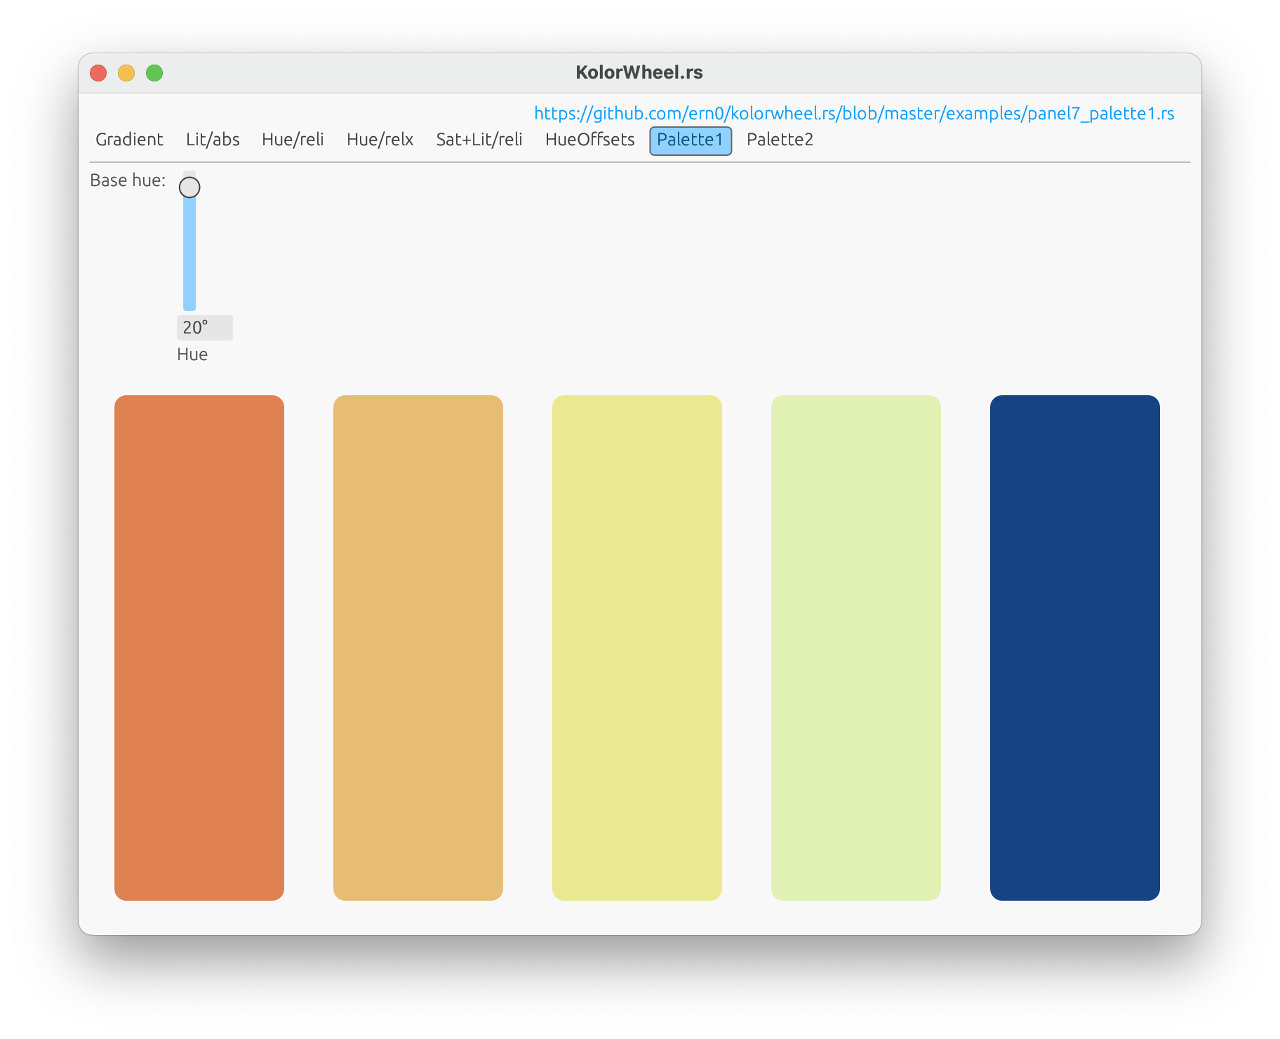Go to the Hue/relx tab
Image resolution: width=1280 pixels, height=1039 pixels.
(380, 140)
